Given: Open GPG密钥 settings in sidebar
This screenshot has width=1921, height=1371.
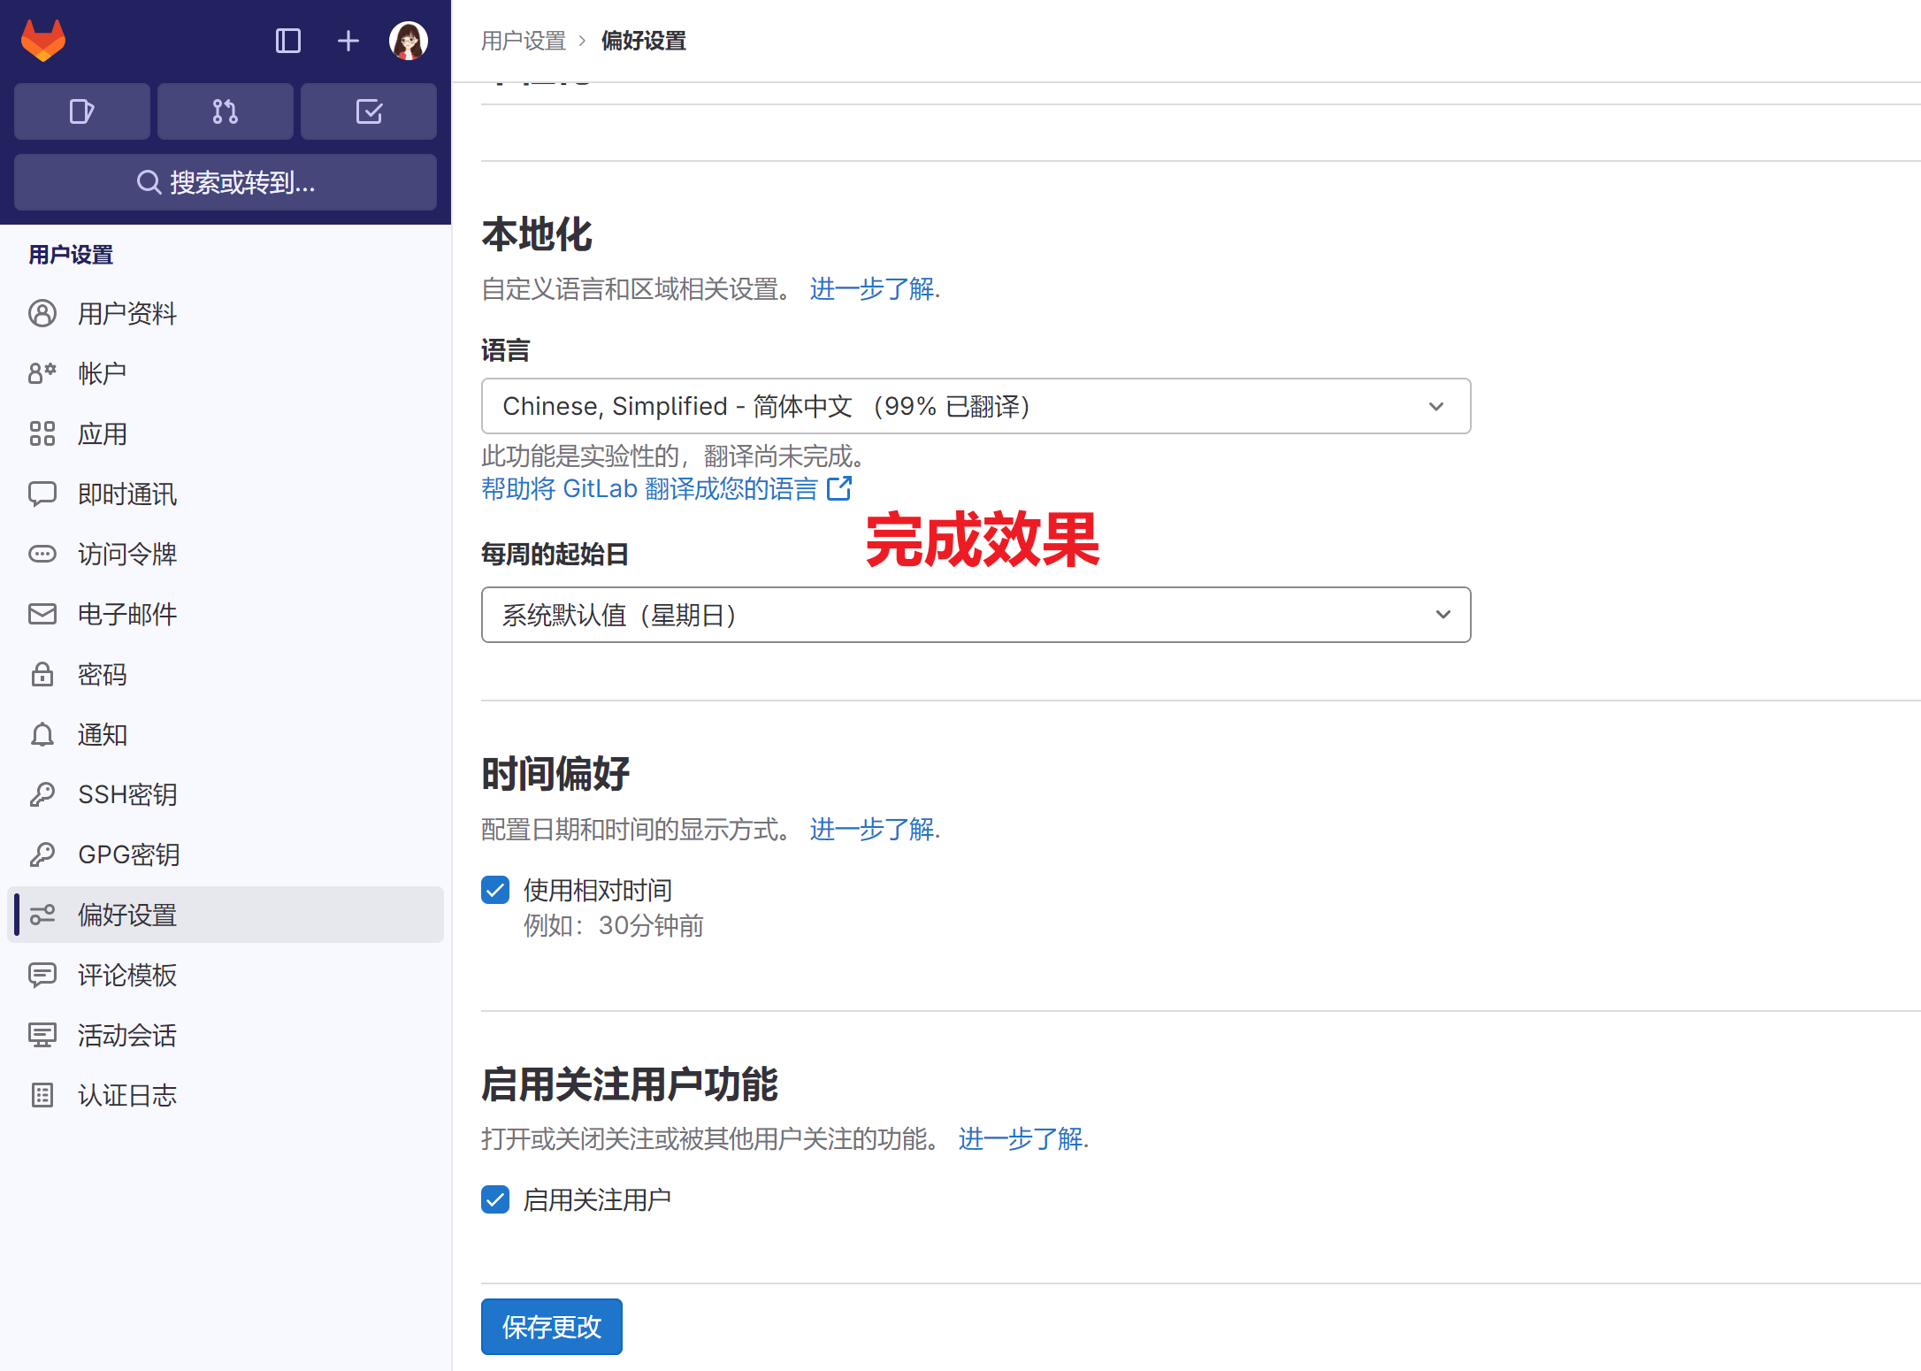Looking at the screenshot, I should (226, 854).
